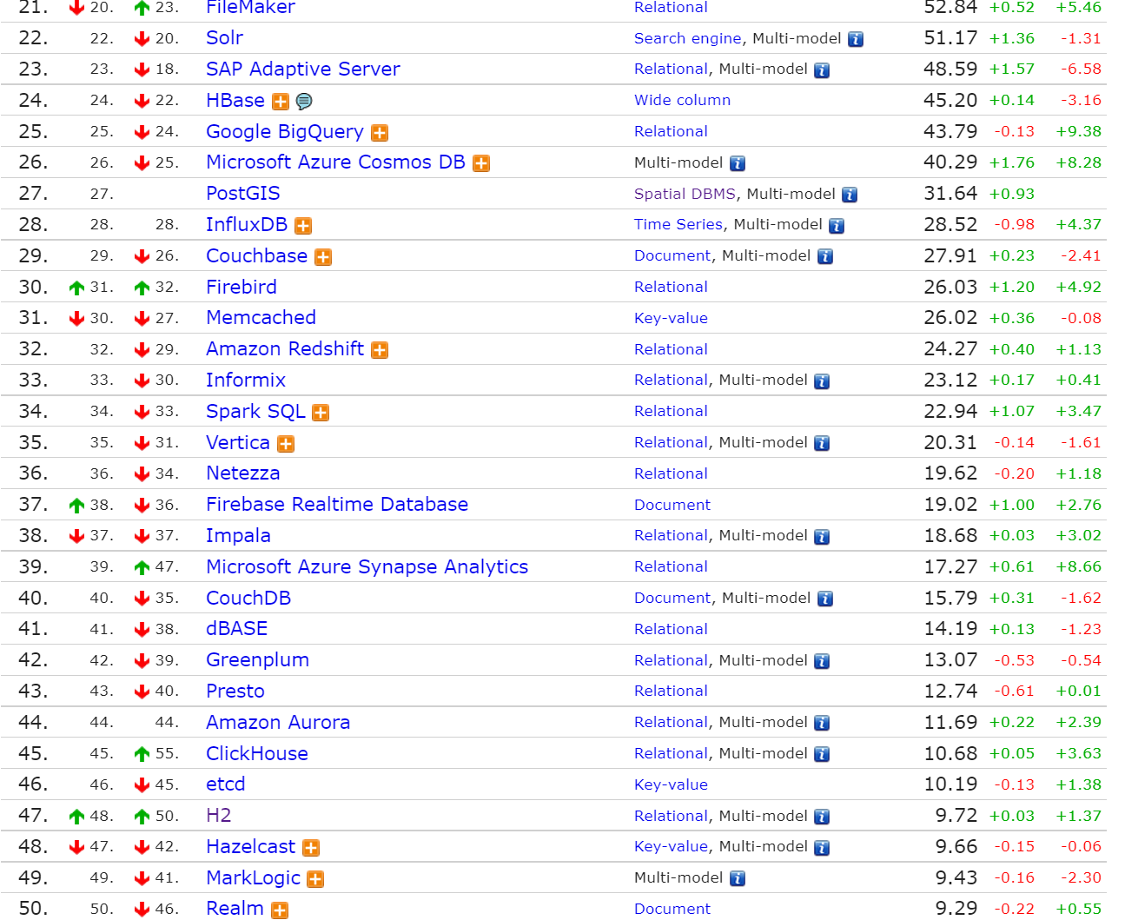Screen dimensions: 1125x920
Task: Click the multi-model info icon in PostGIS row
Action: click(x=850, y=195)
